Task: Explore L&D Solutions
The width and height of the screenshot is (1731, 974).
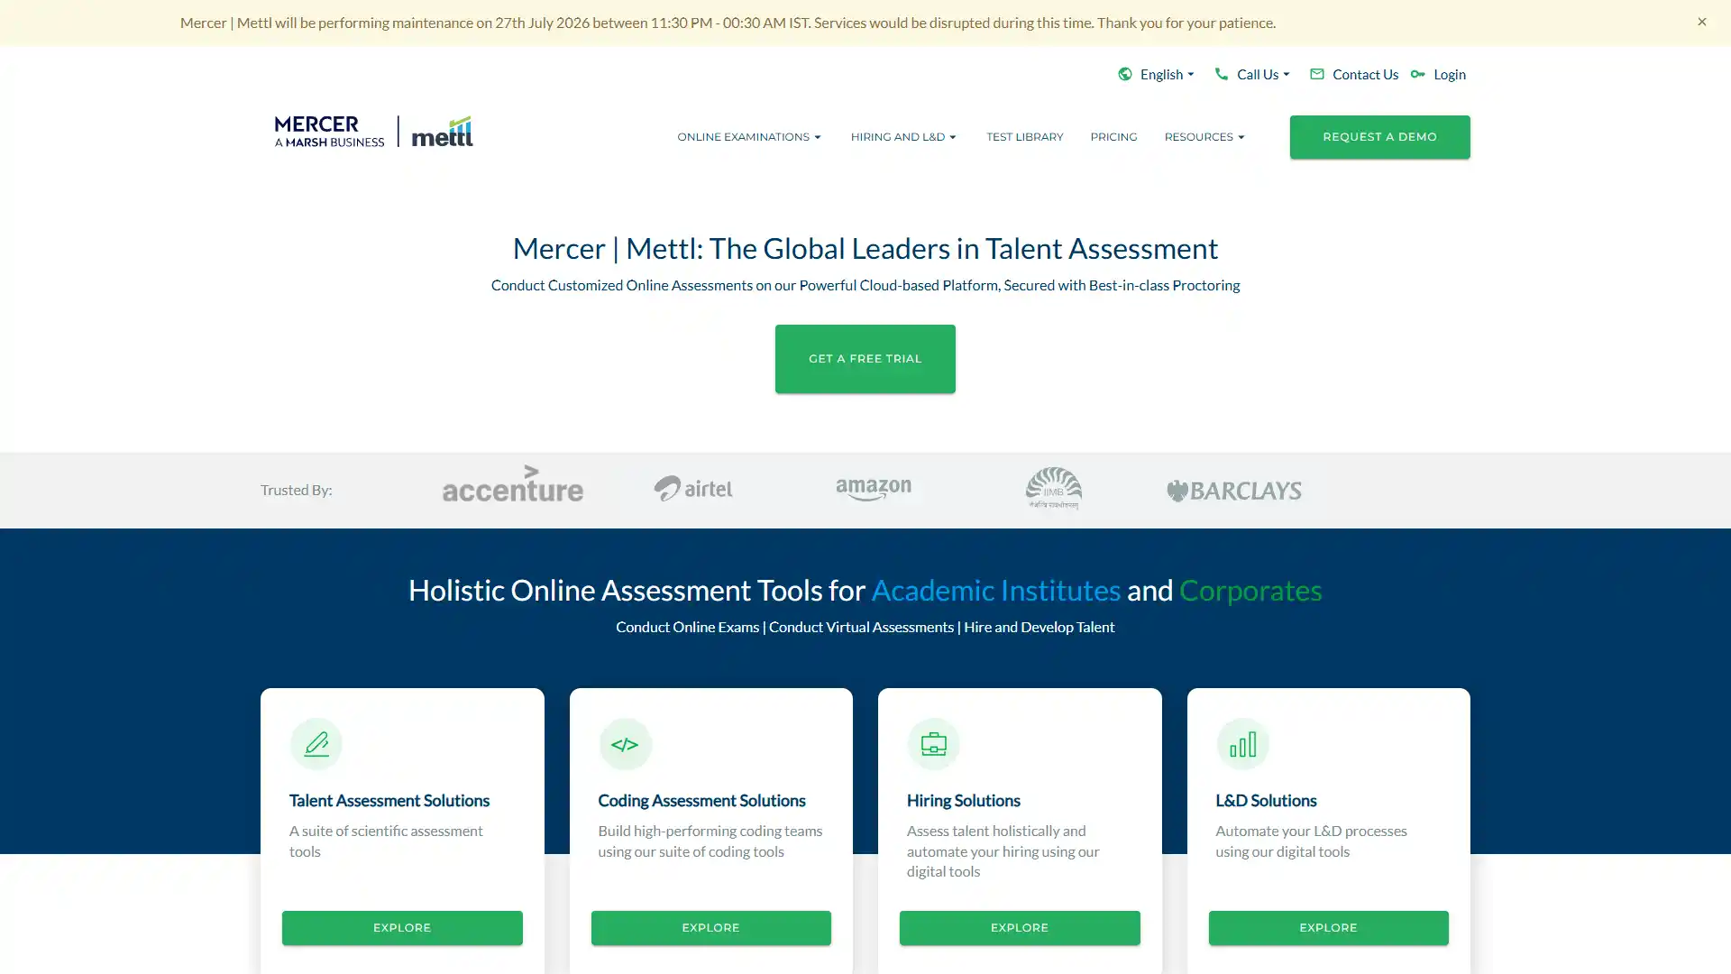Action: tap(1328, 928)
